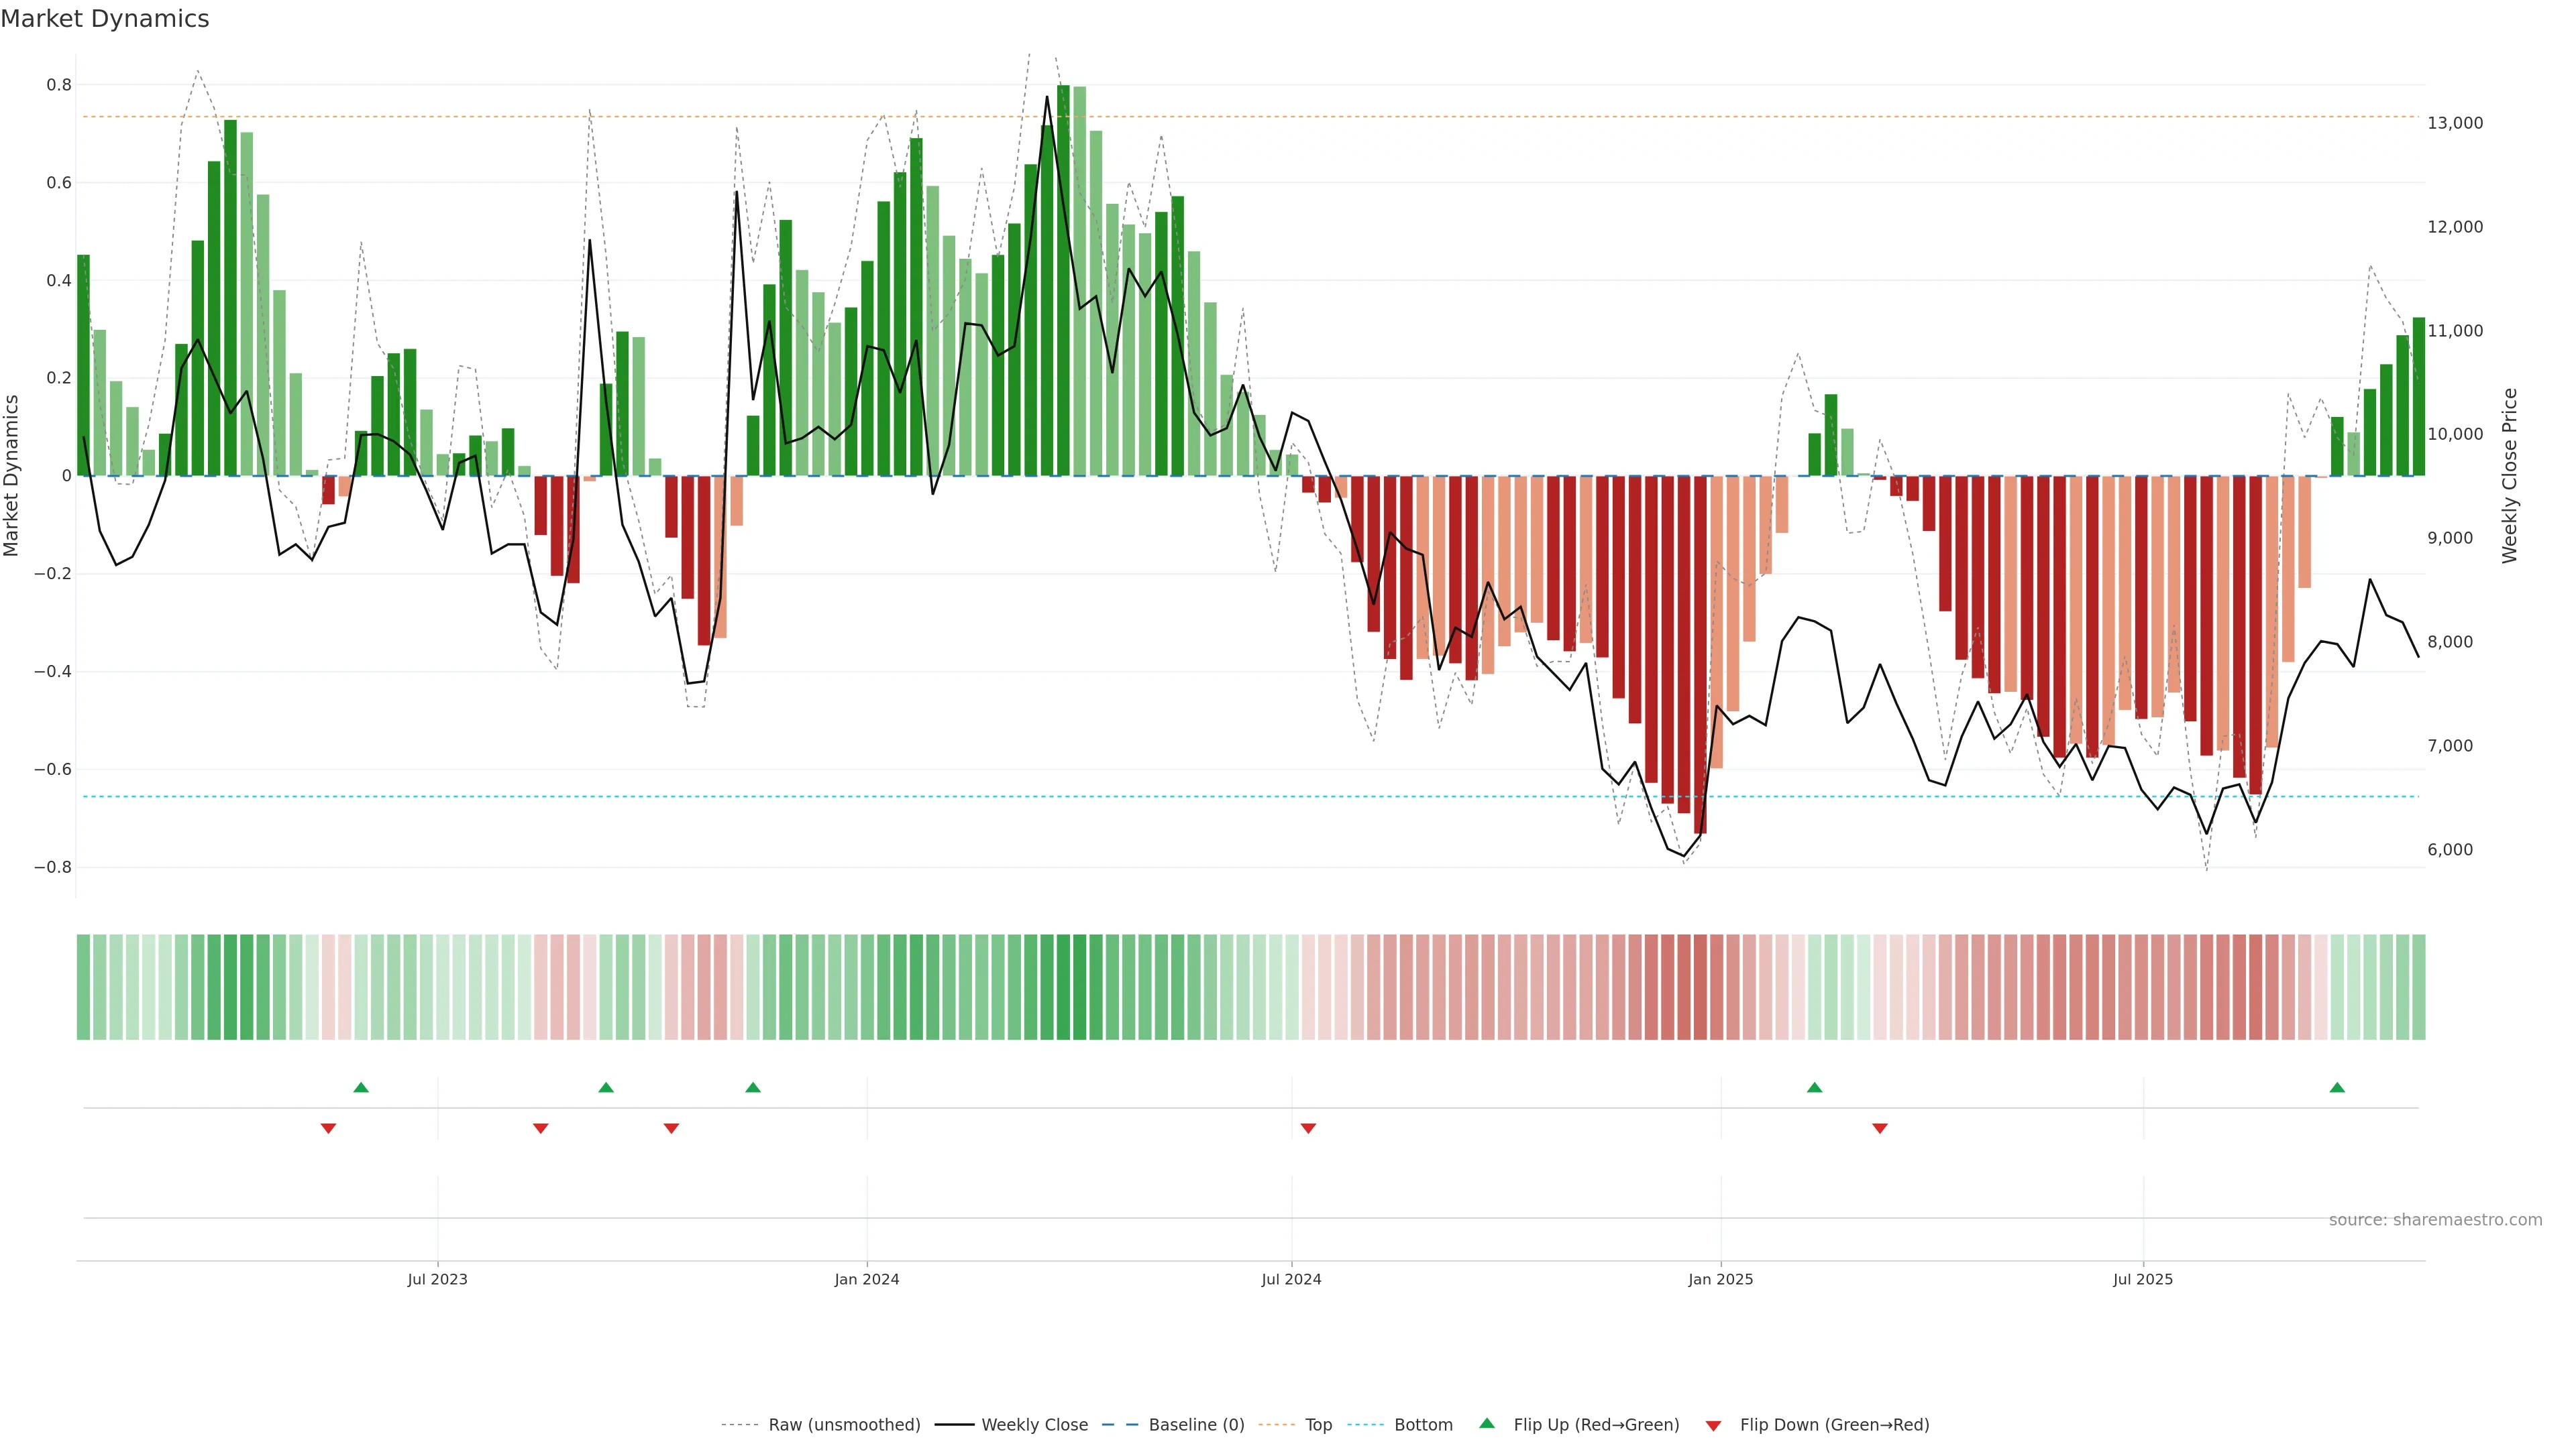
Task: Click the Weekly Close Price axis title
Action: 2510,476
